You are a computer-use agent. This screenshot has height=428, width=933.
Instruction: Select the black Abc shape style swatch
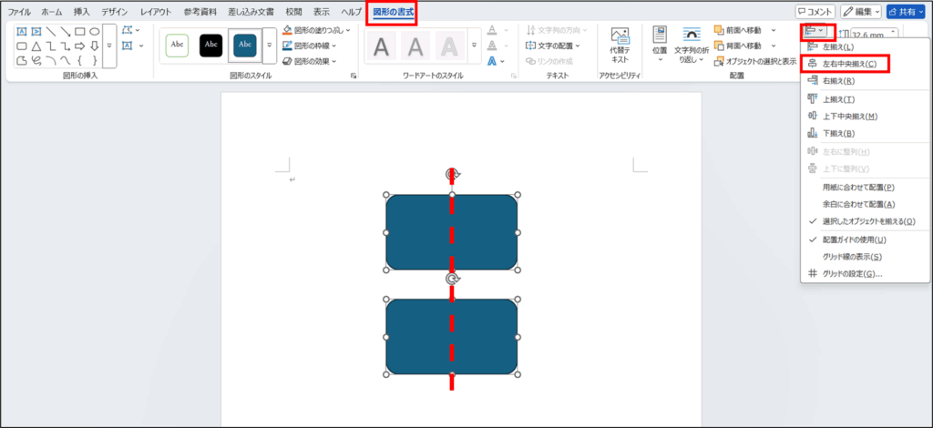[210, 44]
